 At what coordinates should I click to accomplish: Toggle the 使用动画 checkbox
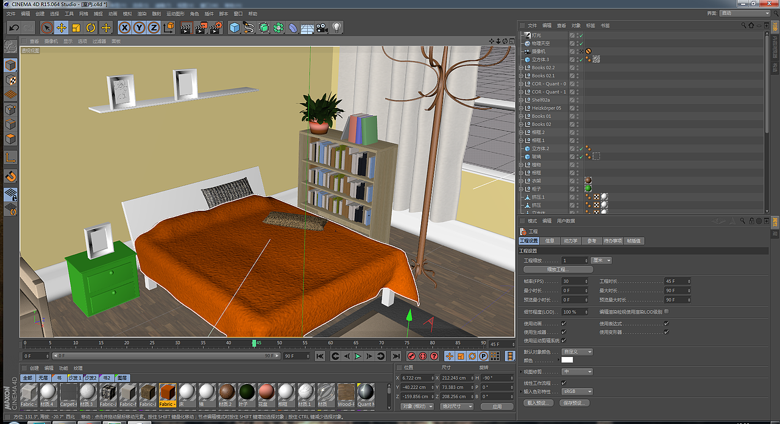[563, 323]
